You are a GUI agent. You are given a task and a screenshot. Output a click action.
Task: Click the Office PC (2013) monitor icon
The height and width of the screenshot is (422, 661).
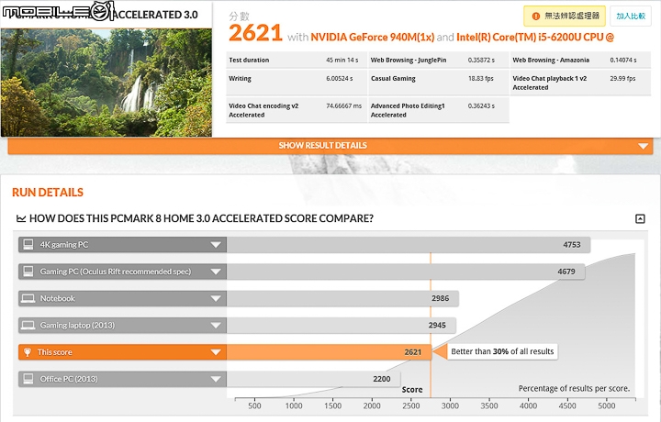(x=28, y=379)
